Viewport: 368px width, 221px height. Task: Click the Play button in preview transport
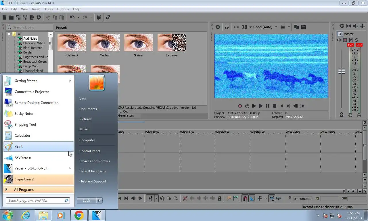click(261, 106)
